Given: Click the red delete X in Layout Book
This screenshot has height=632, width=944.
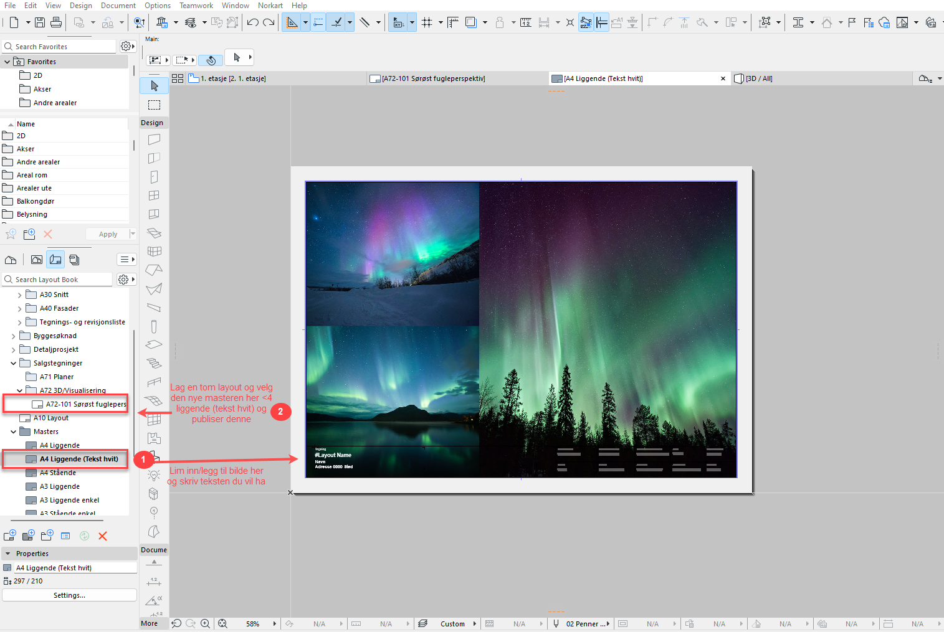Looking at the screenshot, I should pyautogui.click(x=103, y=536).
